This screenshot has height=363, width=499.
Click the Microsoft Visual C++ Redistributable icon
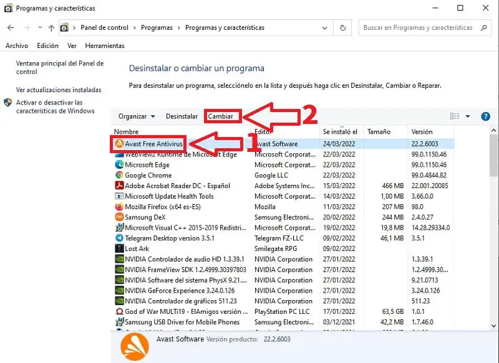click(x=119, y=227)
